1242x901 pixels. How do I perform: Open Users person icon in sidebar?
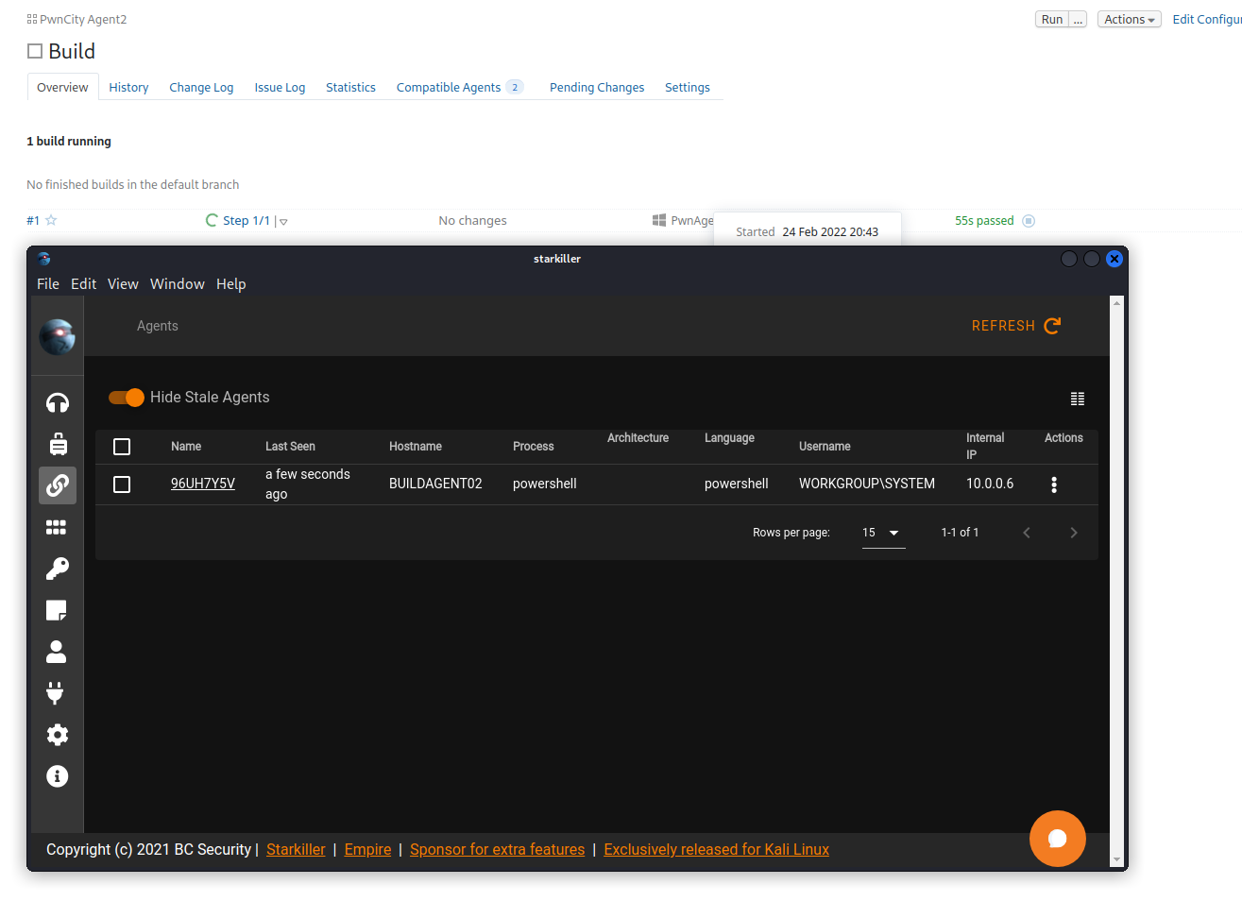tap(57, 652)
